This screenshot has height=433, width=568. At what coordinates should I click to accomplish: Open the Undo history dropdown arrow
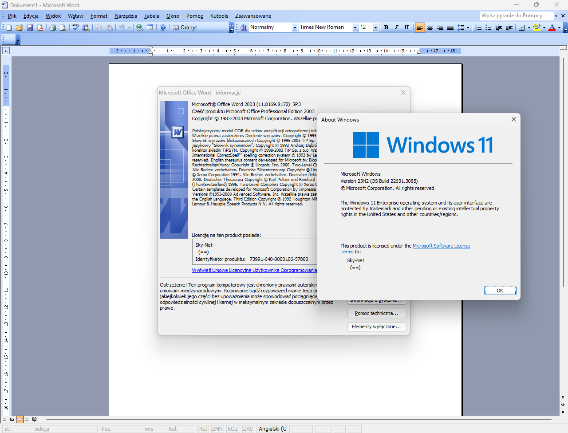tap(129, 28)
